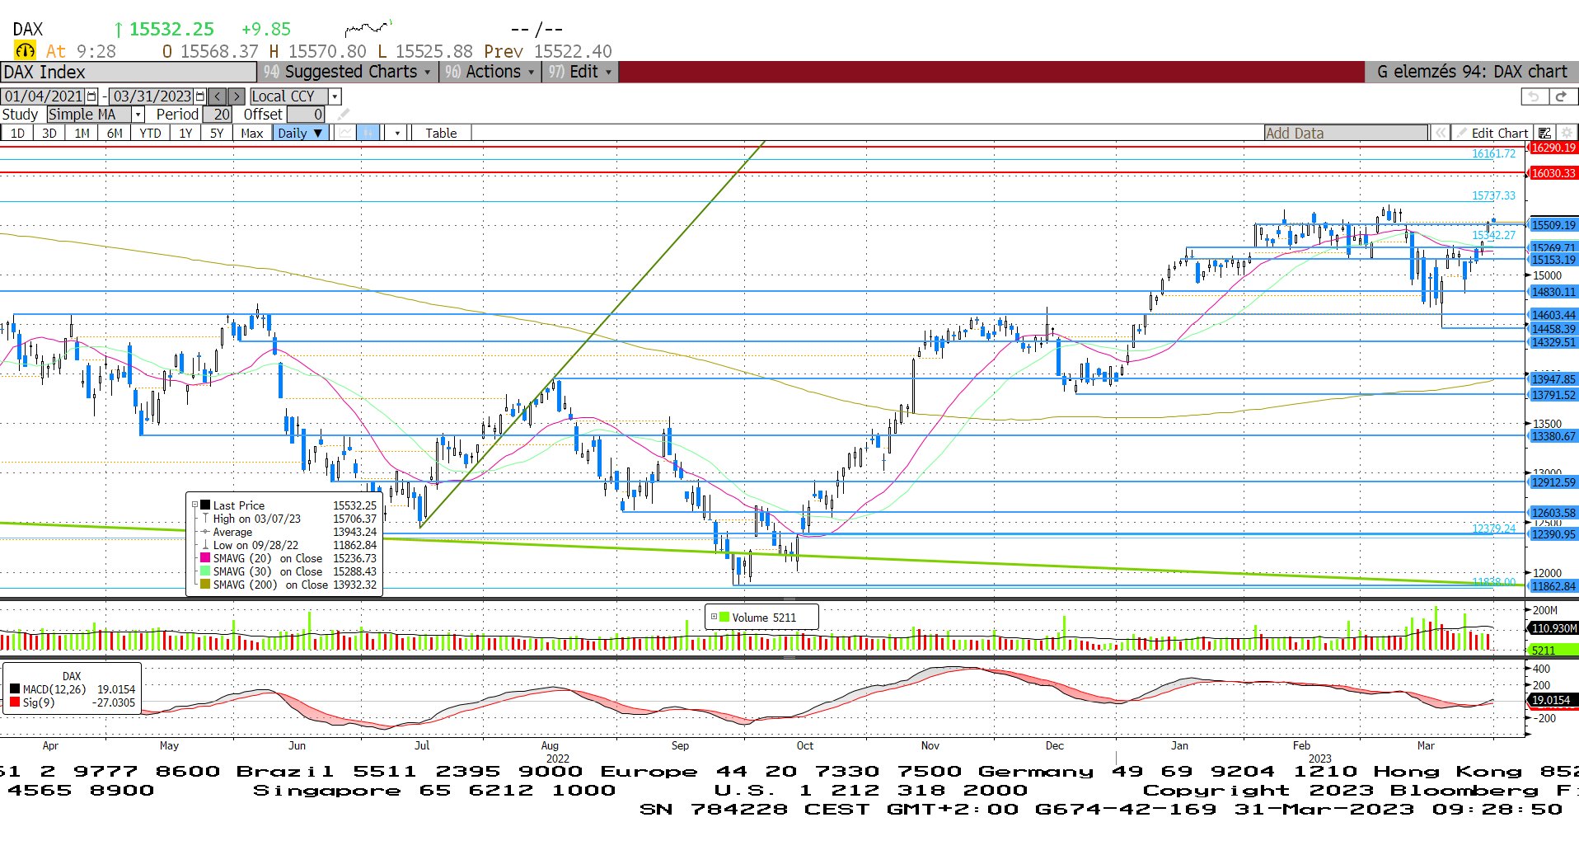Open the end date calendar picker icon
This screenshot has height=855, width=1579.
coord(200,96)
